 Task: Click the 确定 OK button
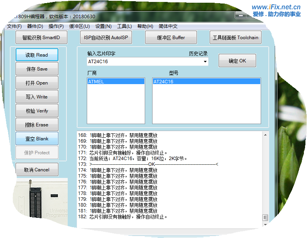tap(237, 61)
